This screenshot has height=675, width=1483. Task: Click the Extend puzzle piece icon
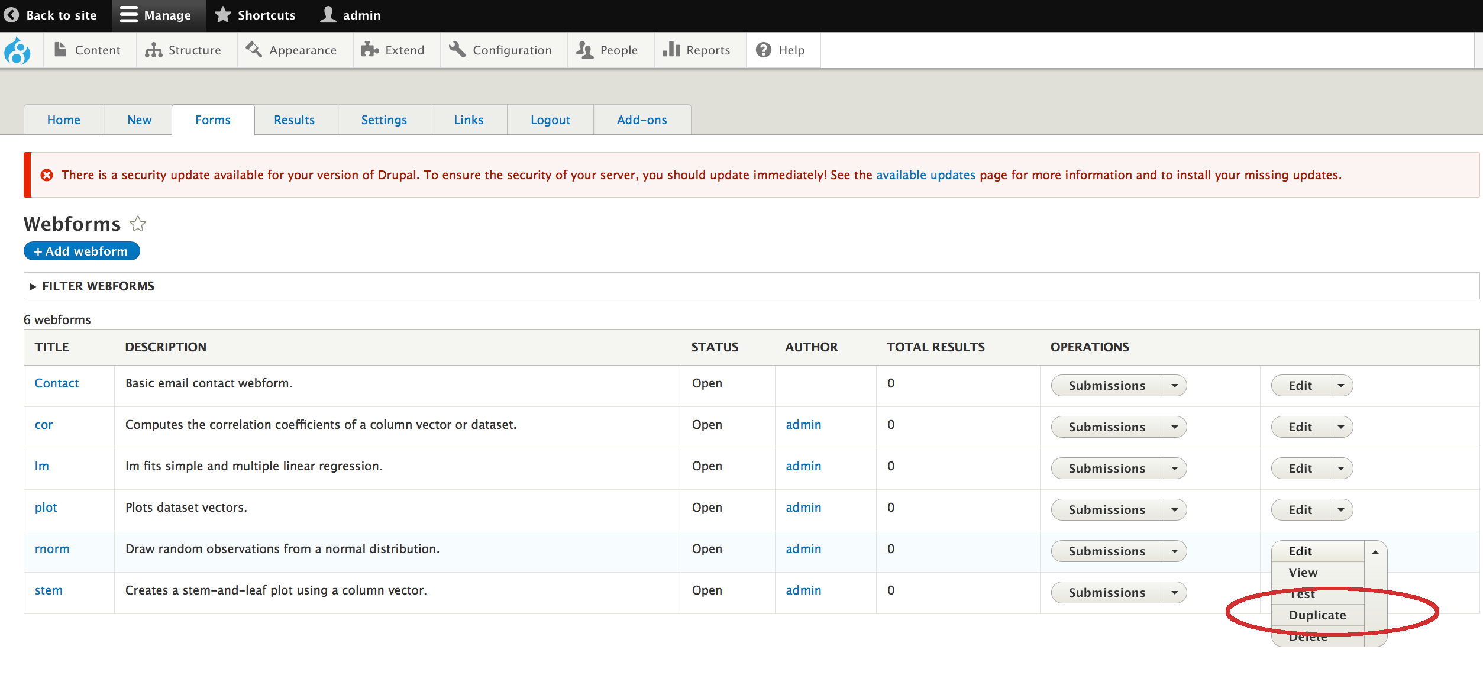(x=370, y=50)
